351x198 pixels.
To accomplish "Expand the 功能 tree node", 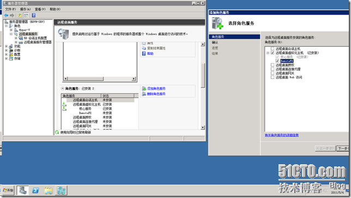I will tap(7, 46).
